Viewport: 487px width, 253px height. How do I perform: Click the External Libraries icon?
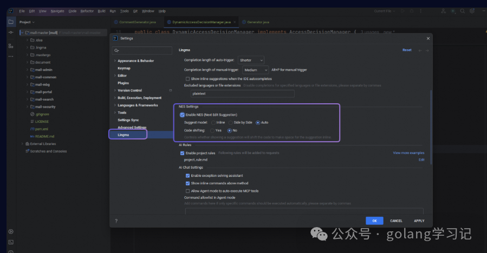[27, 144]
